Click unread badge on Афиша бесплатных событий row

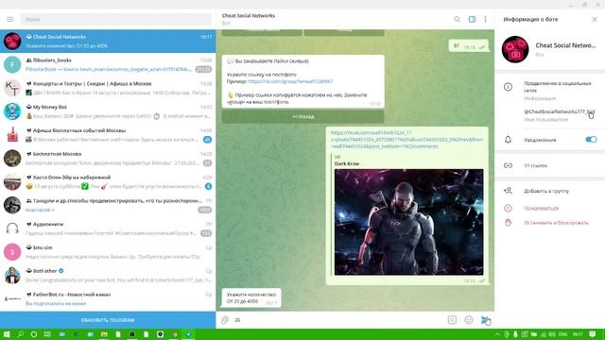click(x=207, y=140)
